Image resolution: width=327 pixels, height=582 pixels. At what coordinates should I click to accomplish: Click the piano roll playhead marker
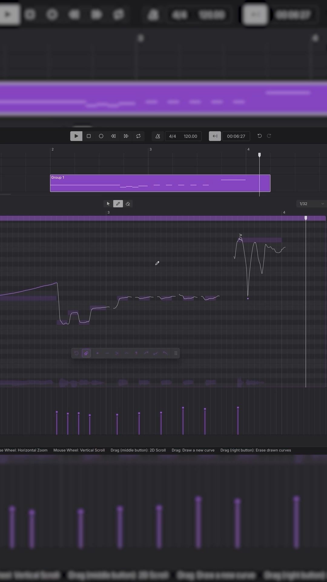pos(306,218)
